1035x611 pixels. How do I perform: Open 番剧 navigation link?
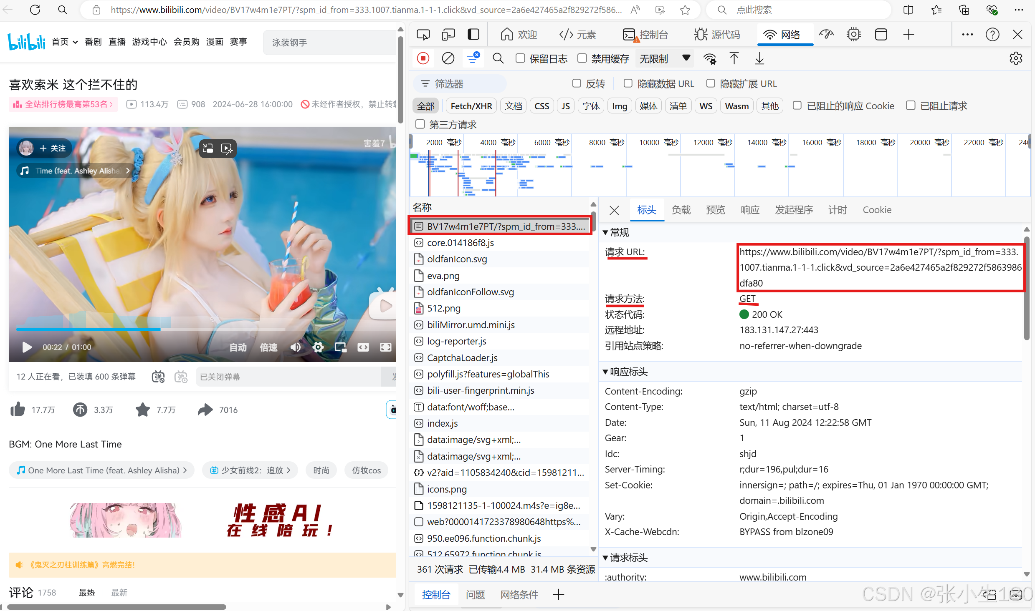click(93, 42)
